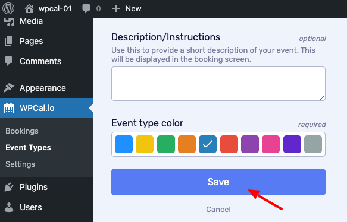Click the WordPress logo icon
This screenshot has width=347, height=222.
pyautogui.click(x=8, y=8)
